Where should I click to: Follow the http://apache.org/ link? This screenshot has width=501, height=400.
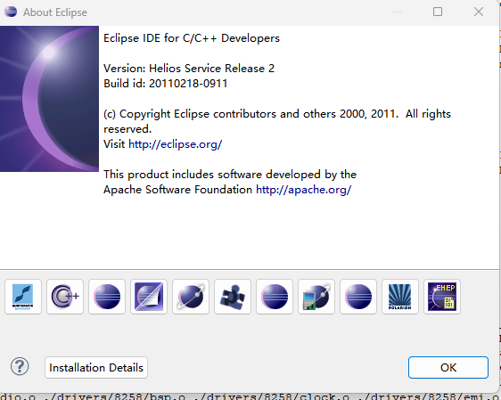303,189
